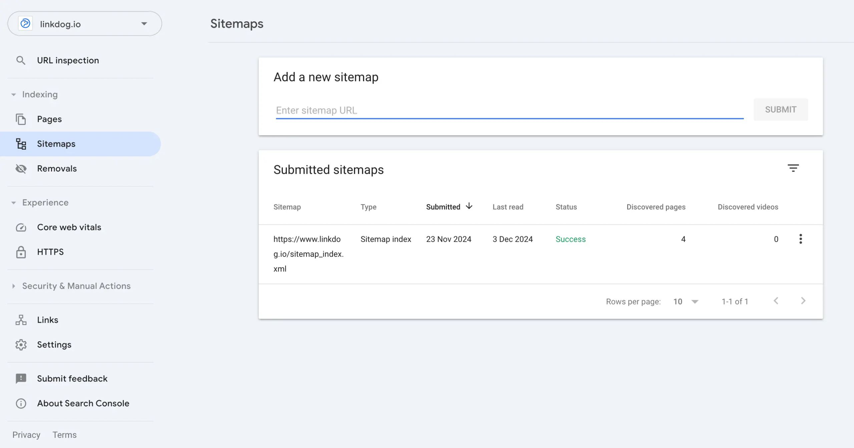Click the About Search Console info icon
854x448 pixels.
[x=21, y=403]
